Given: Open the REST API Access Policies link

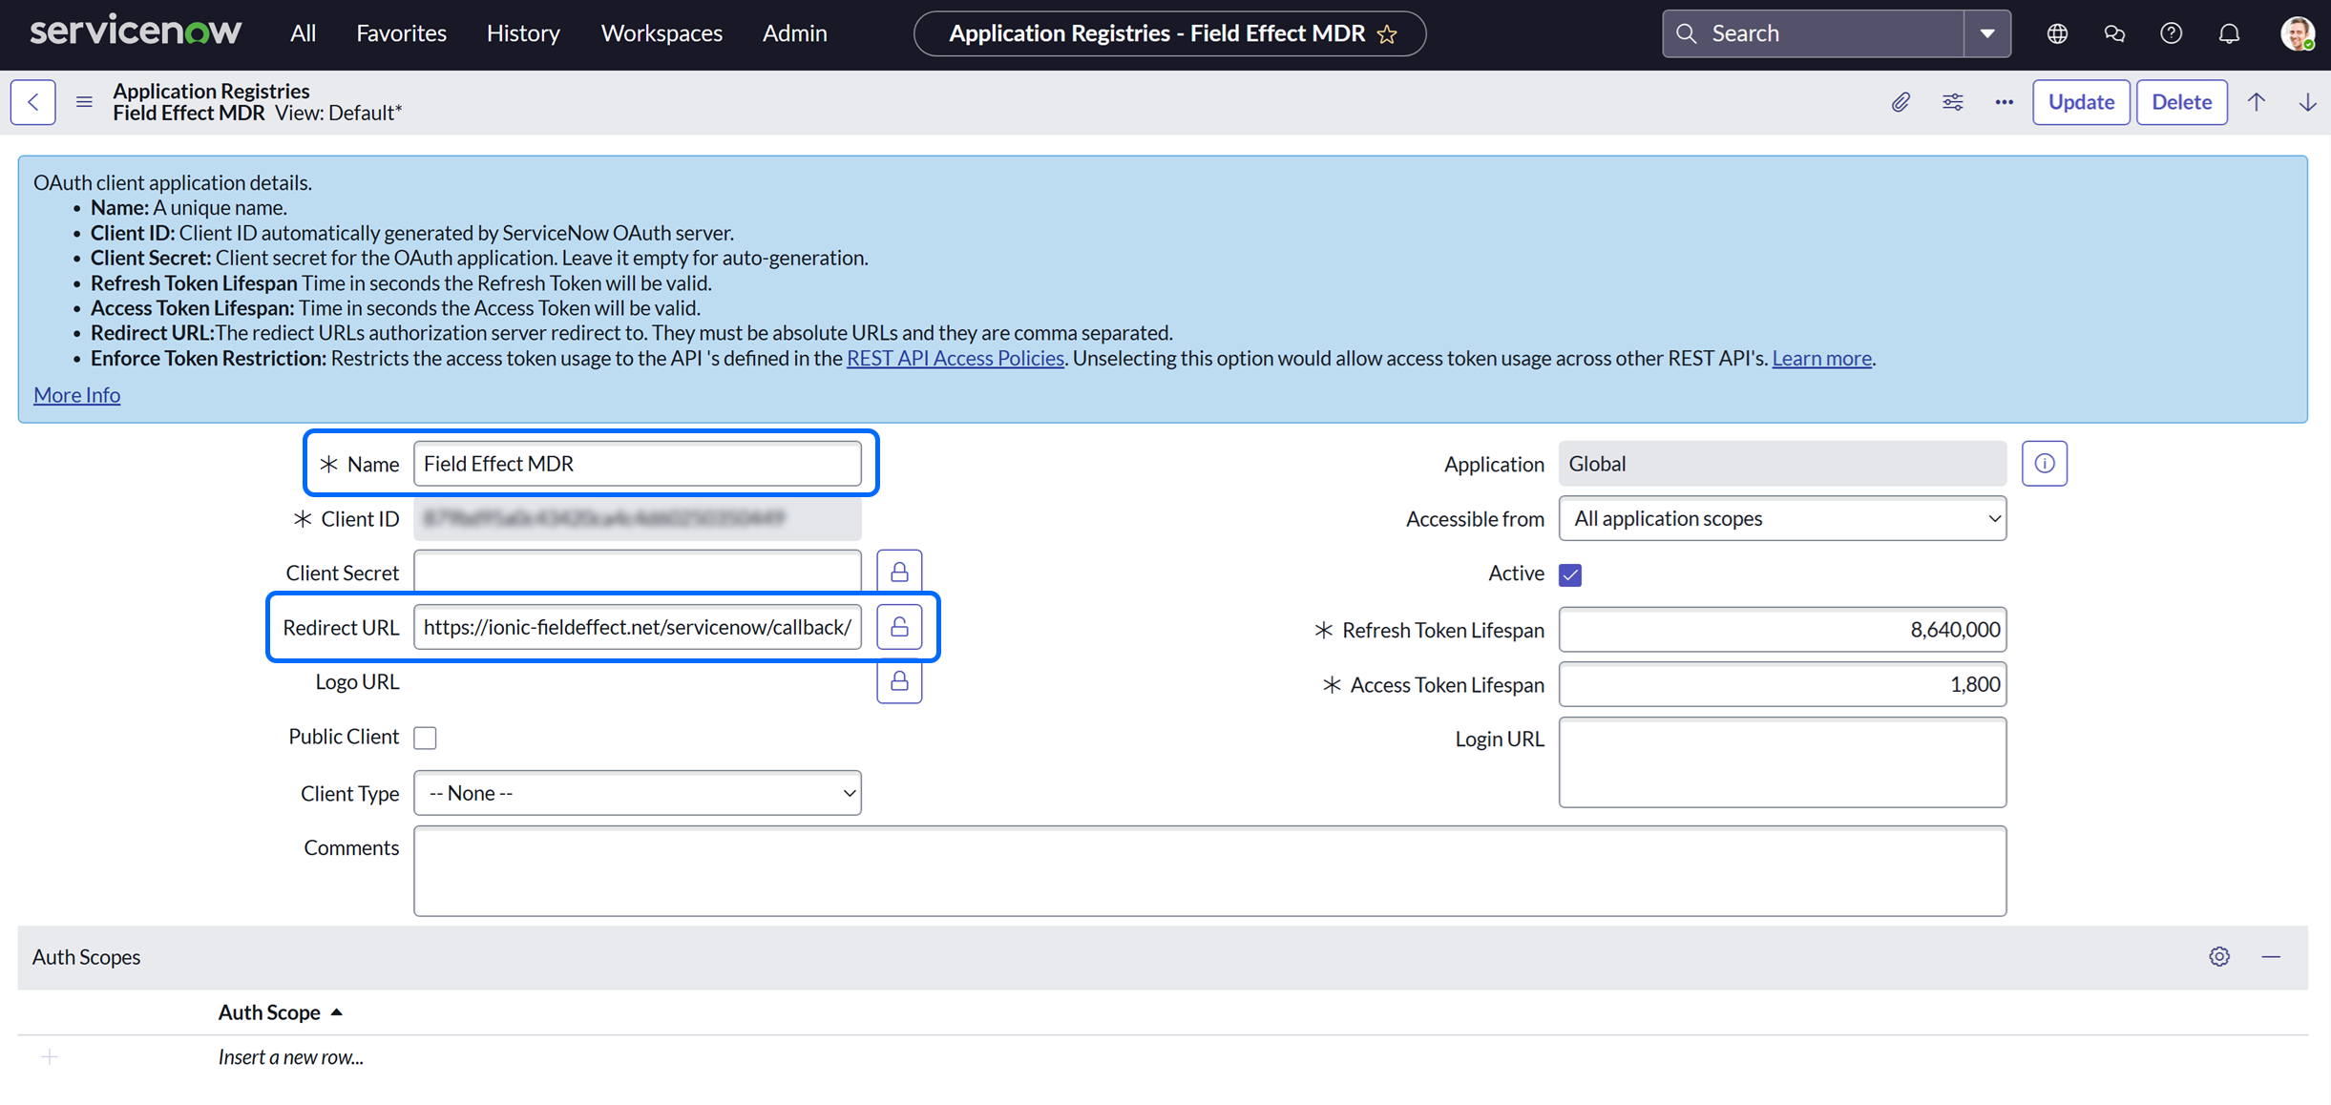Looking at the screenshot, I should (955, 358).
